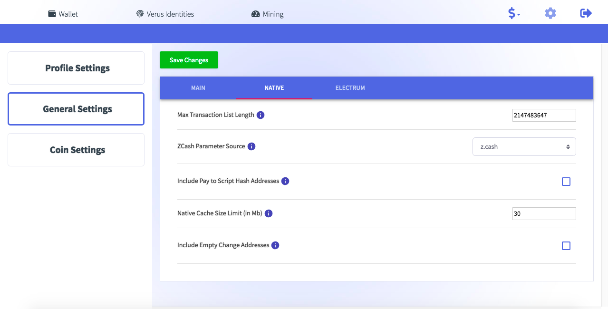The width and height of the screenshot is (608, 309).
Task: Click the Save Changes button
Action: click(189, 60)
